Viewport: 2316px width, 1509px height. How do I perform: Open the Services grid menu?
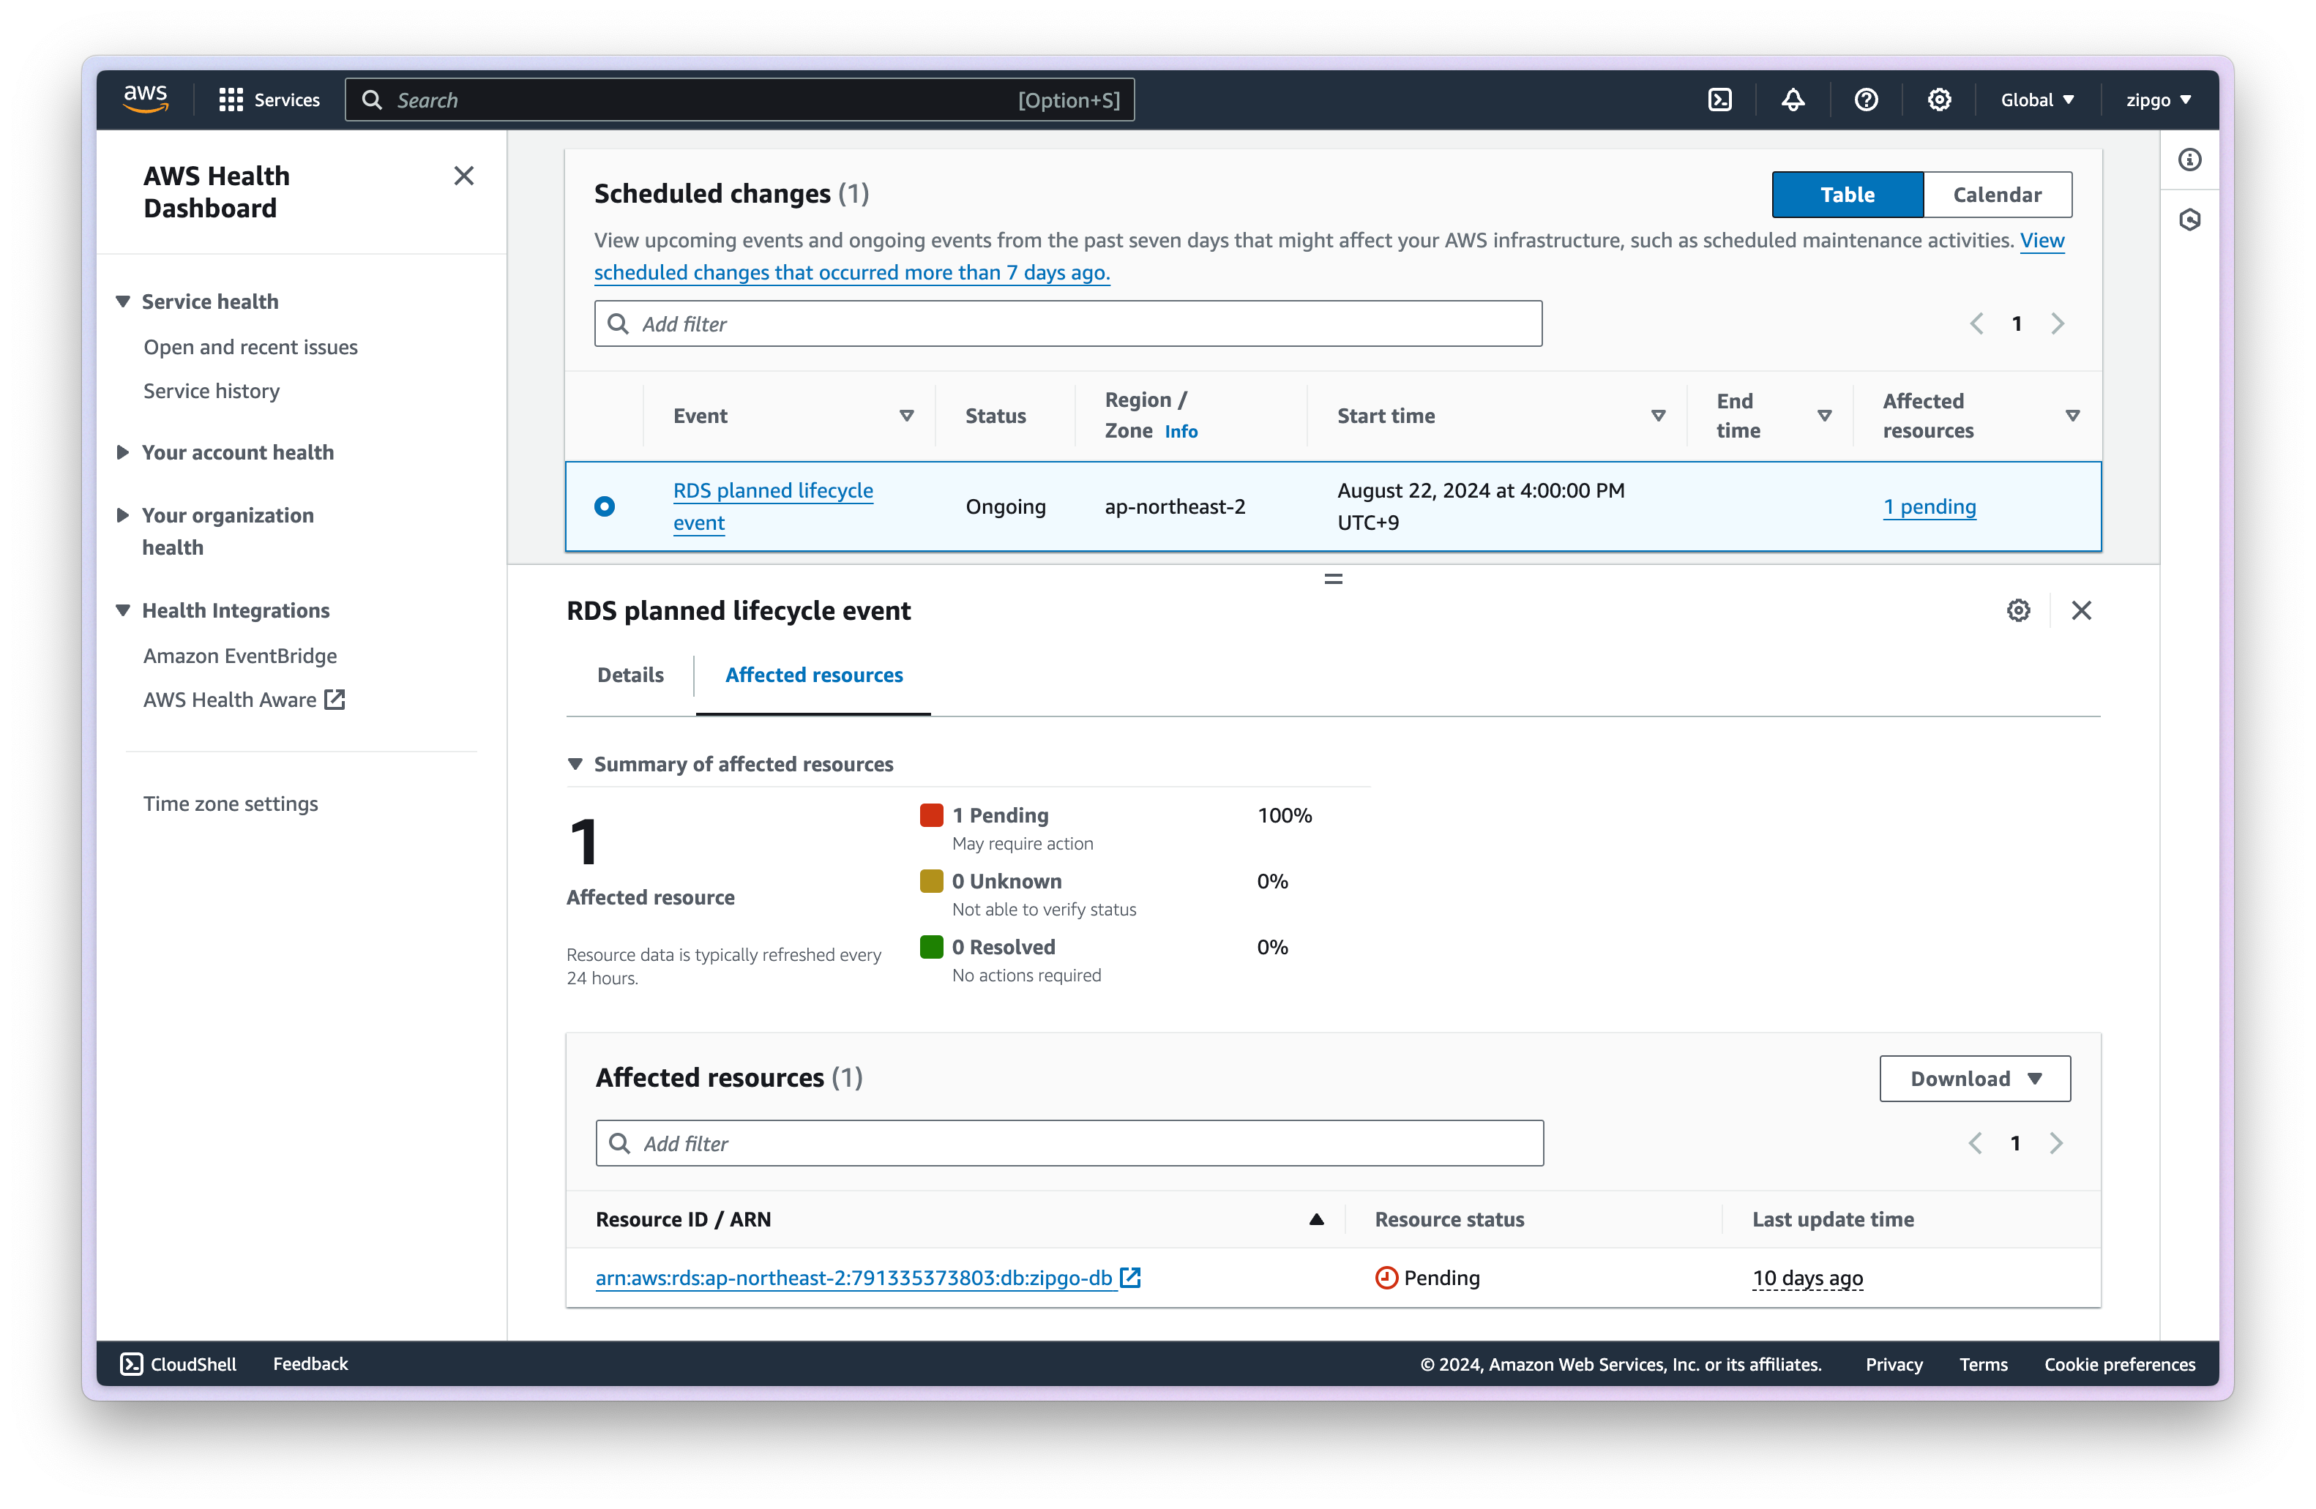click(x=269, y=100)
